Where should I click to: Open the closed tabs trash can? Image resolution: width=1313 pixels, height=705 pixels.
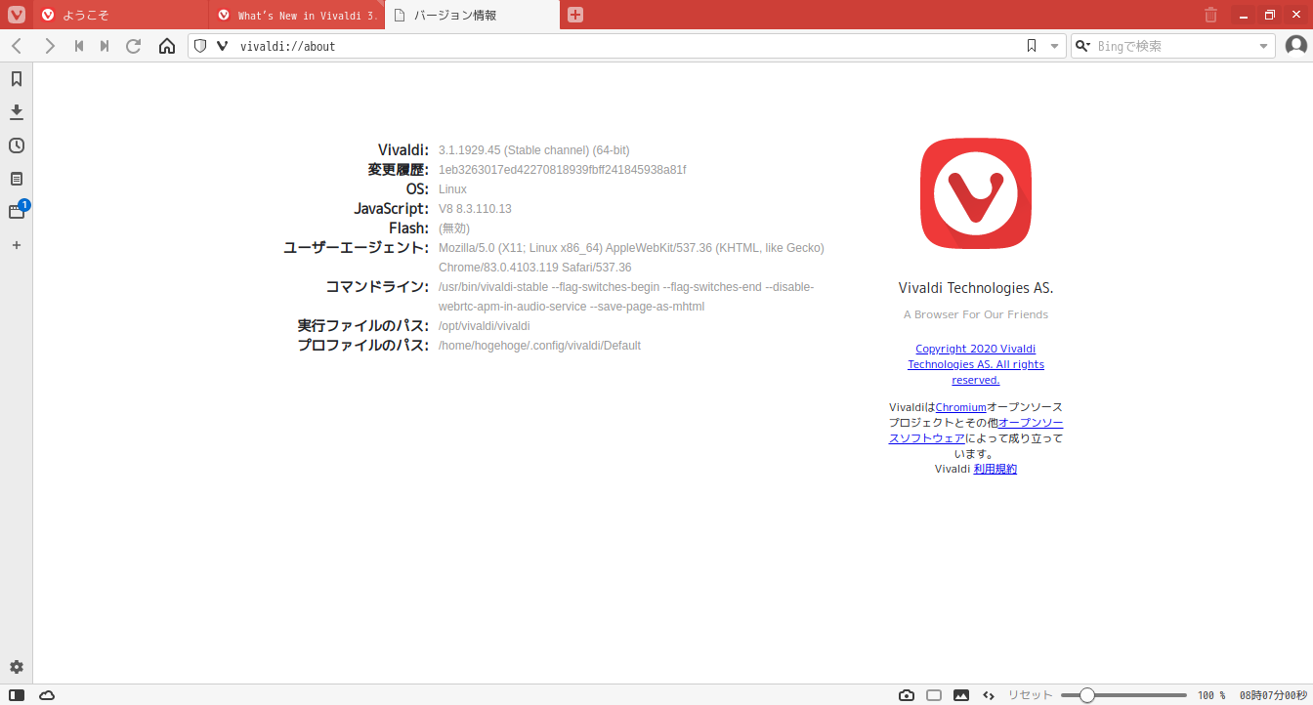1210,15
